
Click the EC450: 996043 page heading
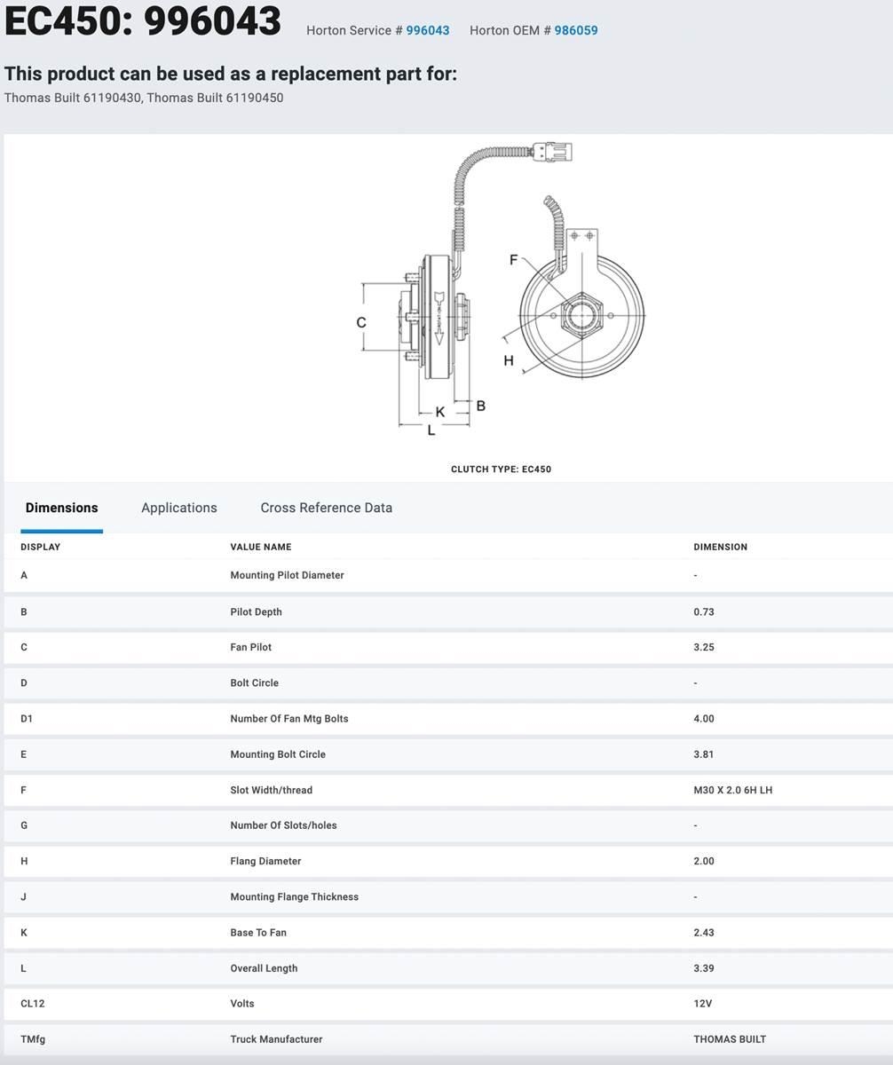[143, 21]
